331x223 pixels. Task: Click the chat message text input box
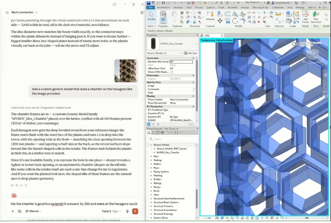tap(74, 204)
